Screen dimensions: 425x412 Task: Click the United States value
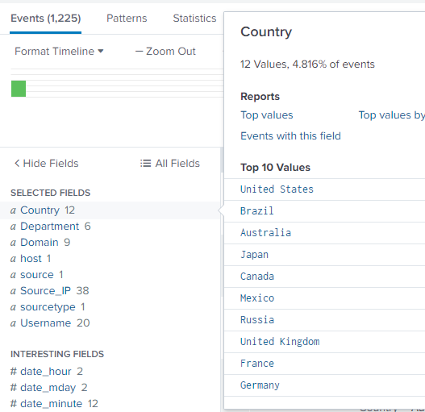tap(277, 189)
